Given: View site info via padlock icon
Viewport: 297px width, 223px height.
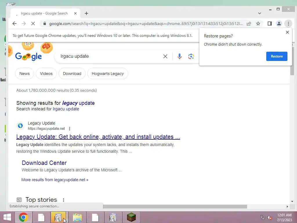Looking at the screenshot, I should (x=44, y=24).
